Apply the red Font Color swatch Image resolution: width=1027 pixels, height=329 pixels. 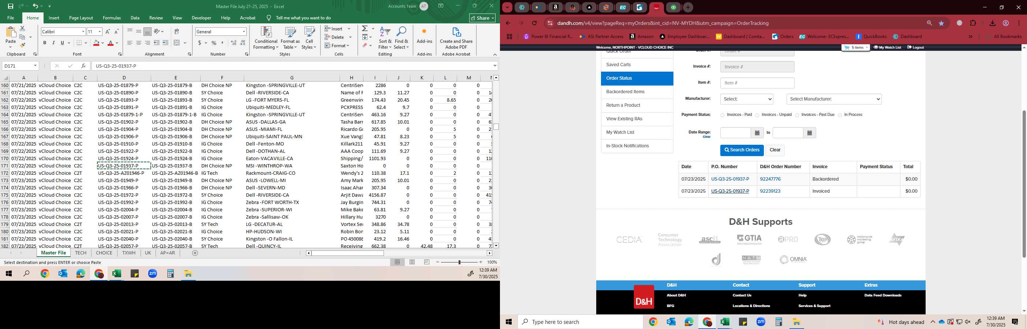111,43
